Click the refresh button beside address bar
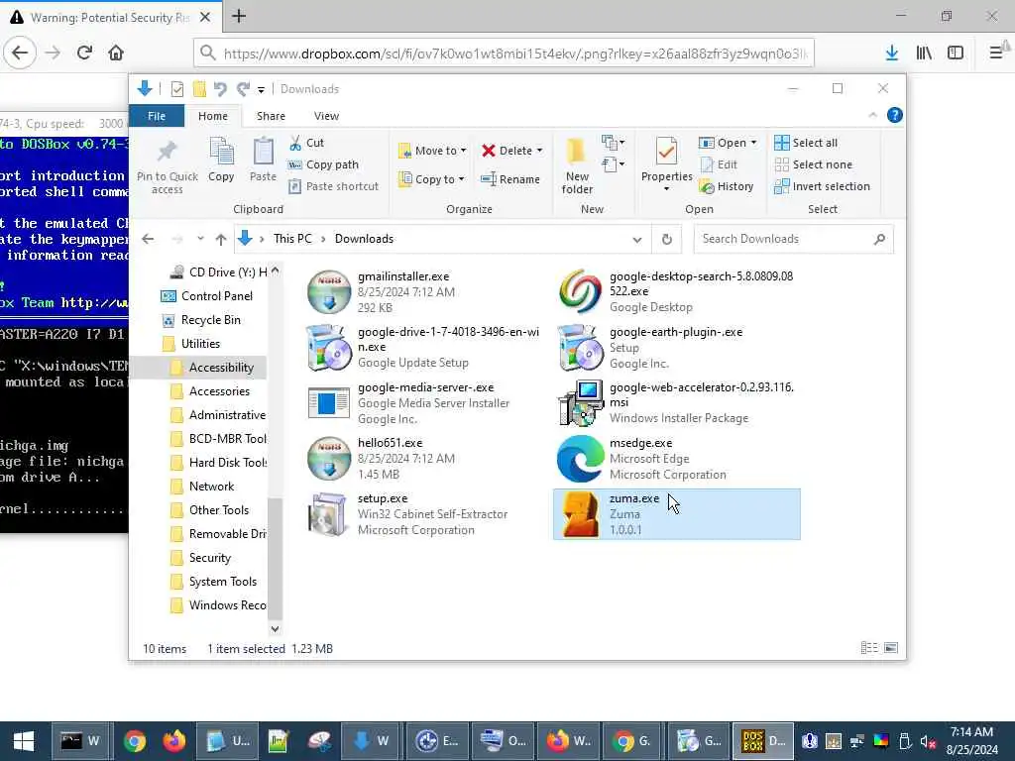Screen dimensions: 1015x761 pos(667,239)
